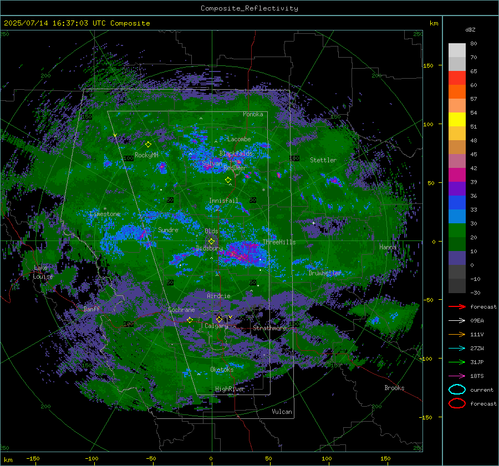This screenshot has height=466, width=499.
Task: Click the Stettler label
Action: tap(323, 160)
